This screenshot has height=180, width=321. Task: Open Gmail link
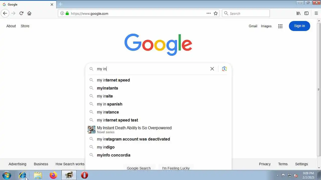[x=253, y=26]
